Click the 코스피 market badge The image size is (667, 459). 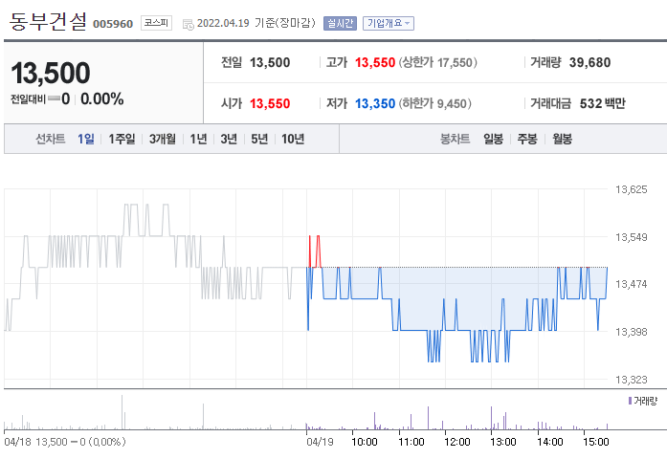coord(156,23)
